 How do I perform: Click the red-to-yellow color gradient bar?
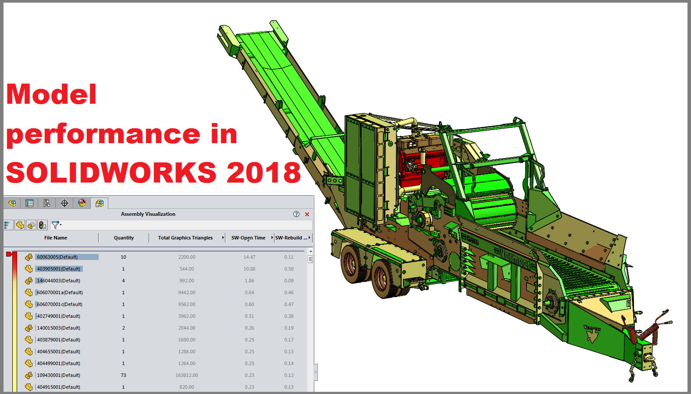[14, 322]
